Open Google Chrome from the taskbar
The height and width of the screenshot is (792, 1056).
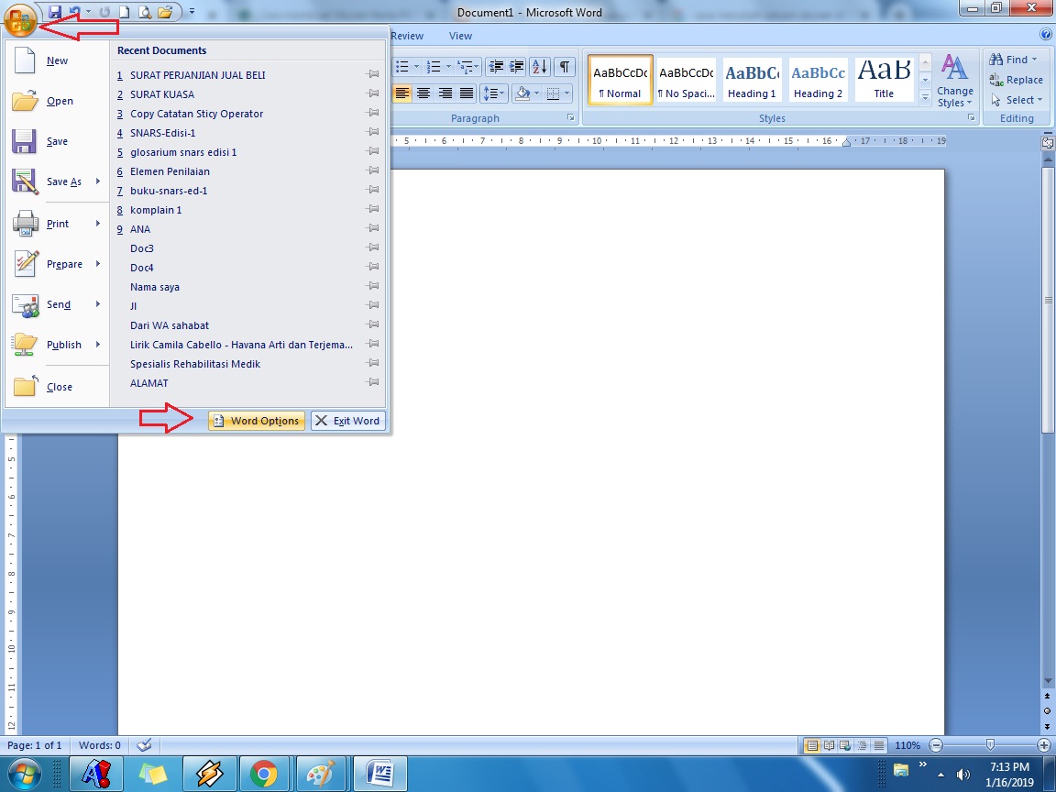tap(263, 774)
